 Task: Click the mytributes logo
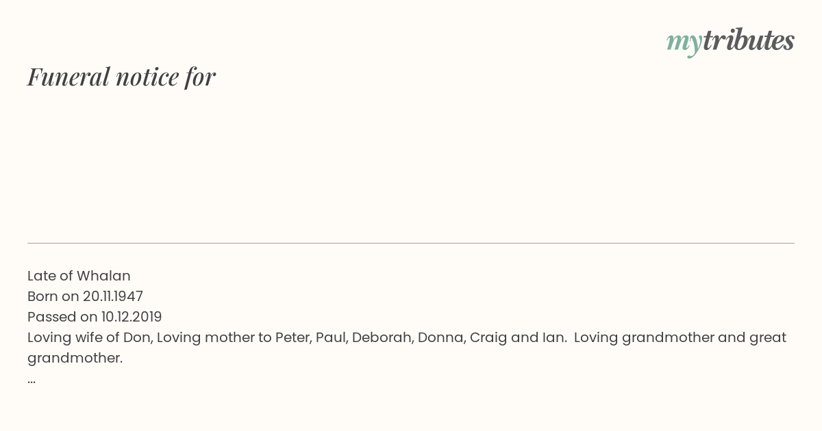pos(730,42)
